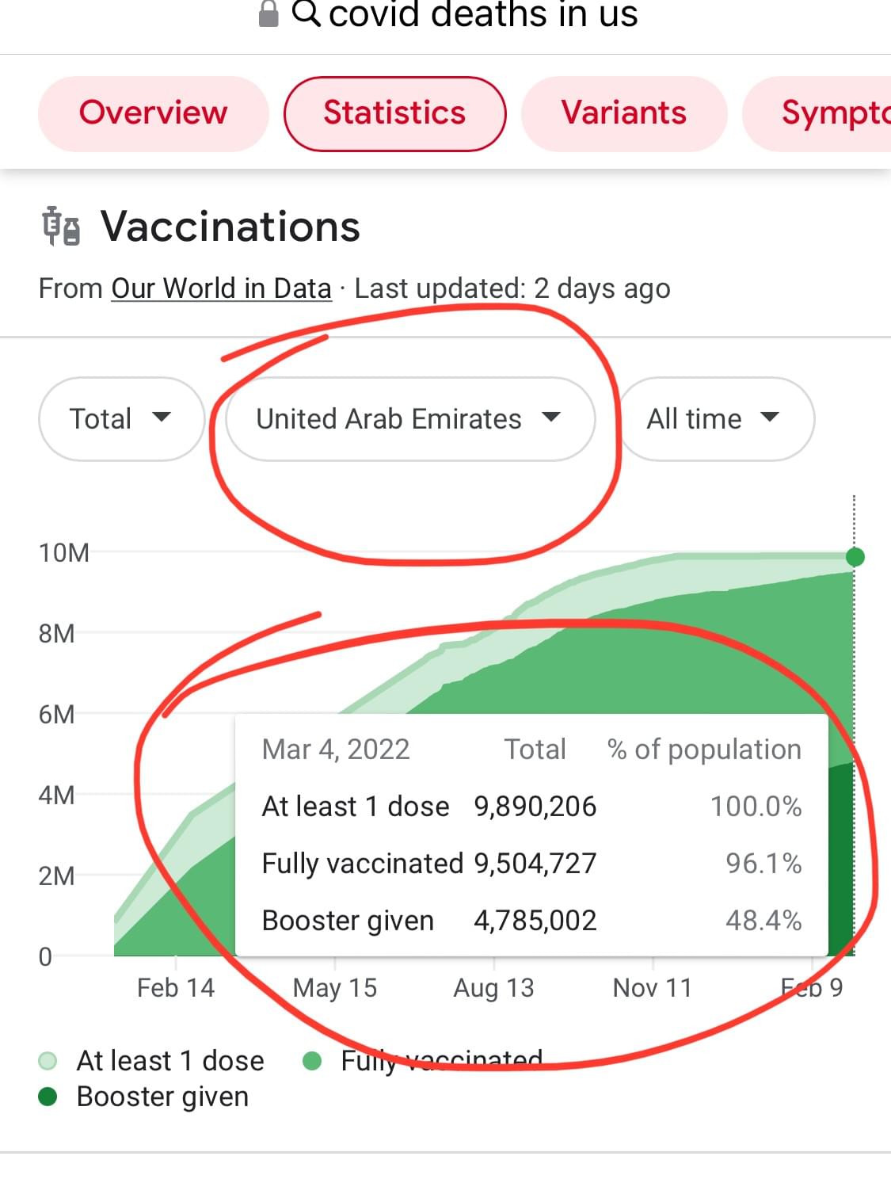Click the Feb 14 axis label
This screenshot has width=891, height=1179.
pyautogui.click(x=175, y=988)
